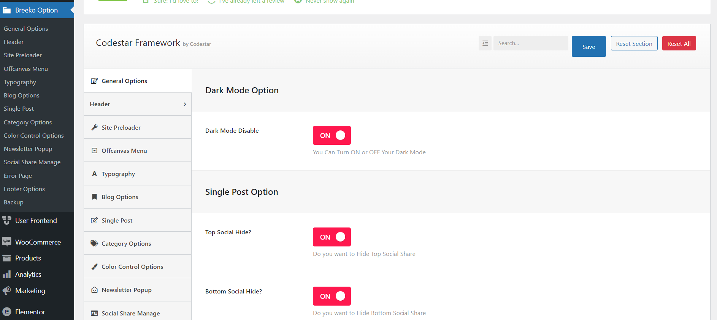Open the WooCommerce admin menu
The image size is (717, 320).
click(x=38, y=242)
